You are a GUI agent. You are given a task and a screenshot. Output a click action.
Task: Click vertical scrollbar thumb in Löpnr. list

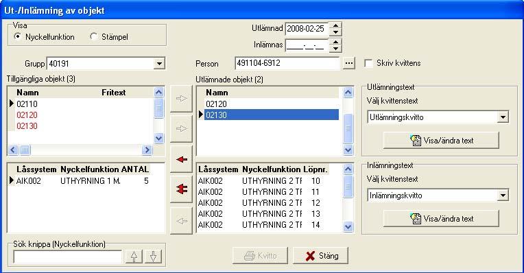coord(348,187)
